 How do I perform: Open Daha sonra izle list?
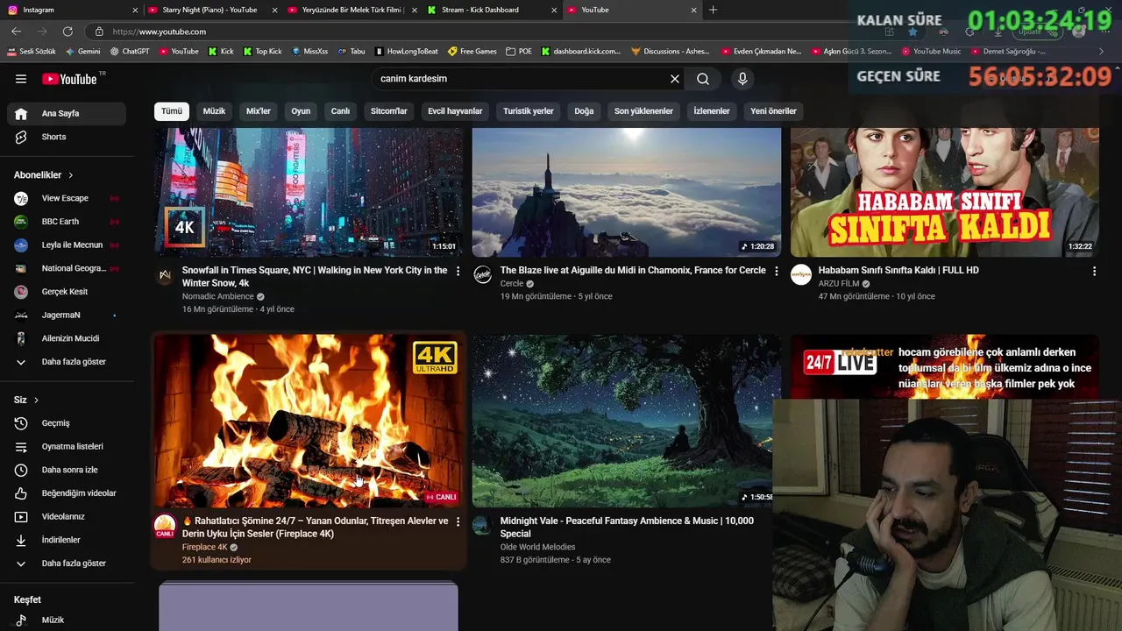[x=67, y=470]
